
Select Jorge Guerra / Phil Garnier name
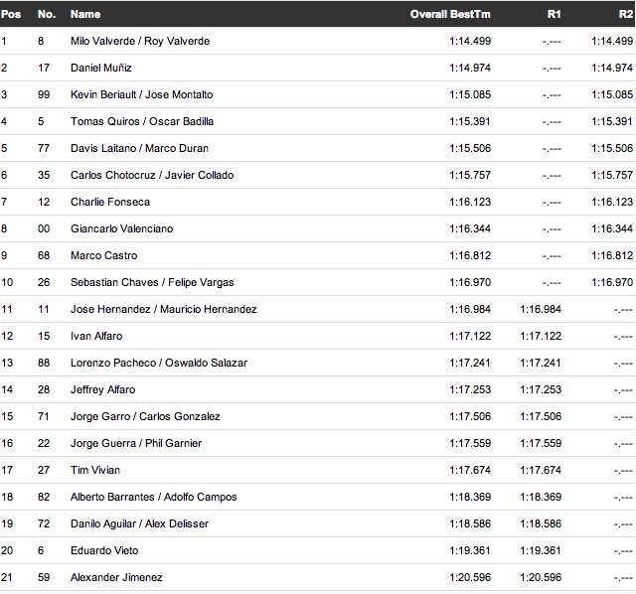coord(136,443)
